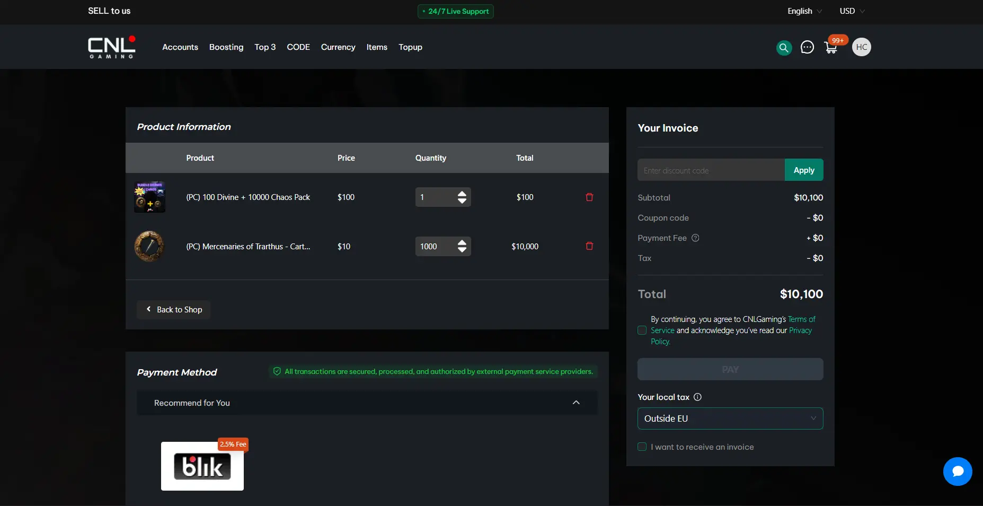Click the Payment Fee help icon
The width and height of the screenshot is (983, 506).
695,238
